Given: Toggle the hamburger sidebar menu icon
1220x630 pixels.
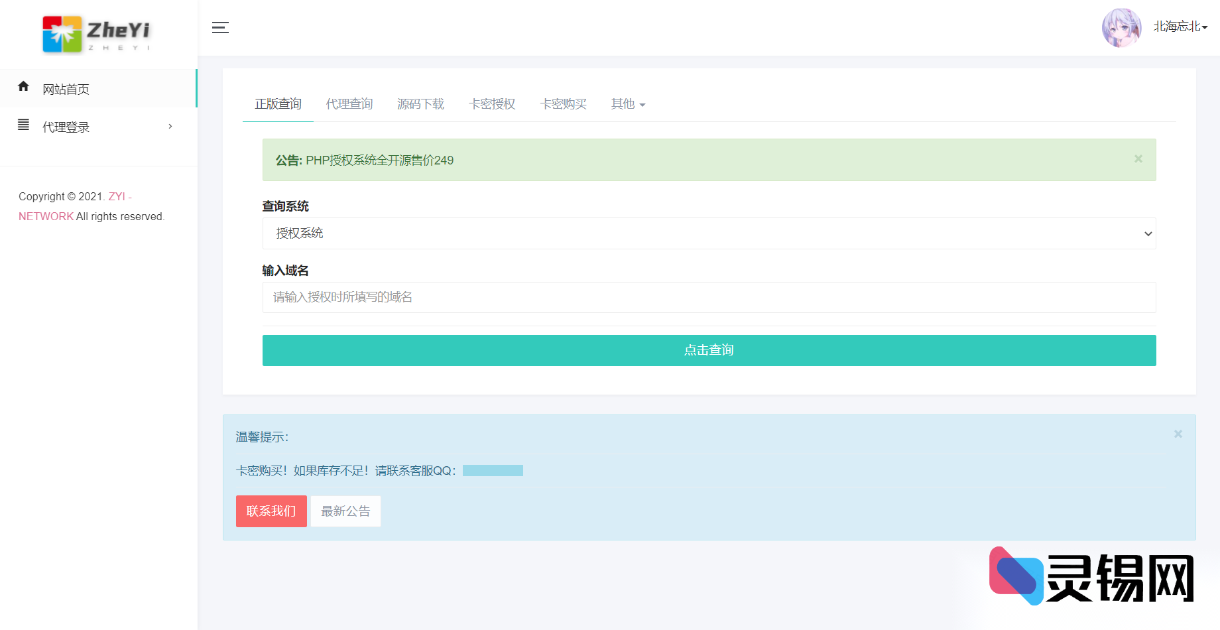Looking at the screenshot, I should pos(220,28).
